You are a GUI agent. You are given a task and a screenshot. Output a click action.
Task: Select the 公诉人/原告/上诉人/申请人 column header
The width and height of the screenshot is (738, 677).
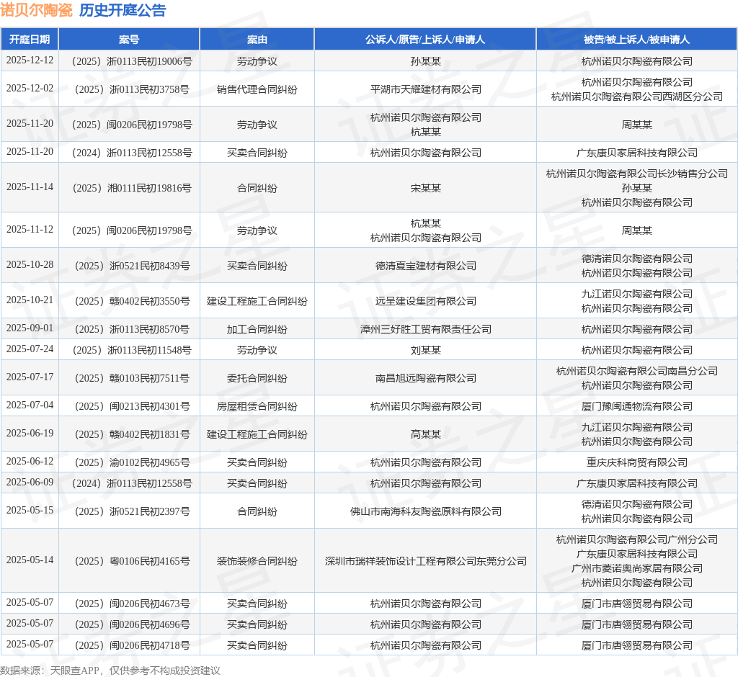tap(425, 40)
